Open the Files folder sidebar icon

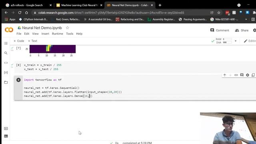coord(6,82)
